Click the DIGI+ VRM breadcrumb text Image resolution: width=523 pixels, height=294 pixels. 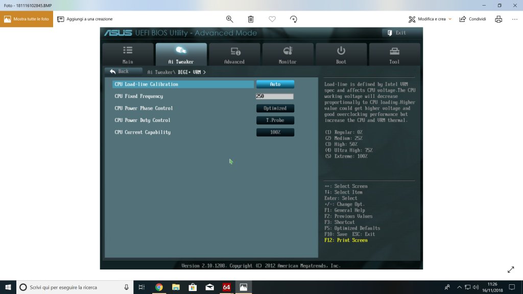click(189, 72)
